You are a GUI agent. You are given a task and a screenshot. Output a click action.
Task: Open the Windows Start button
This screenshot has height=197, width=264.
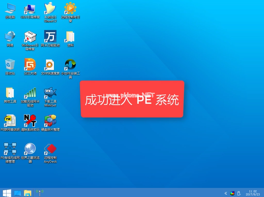7,193
